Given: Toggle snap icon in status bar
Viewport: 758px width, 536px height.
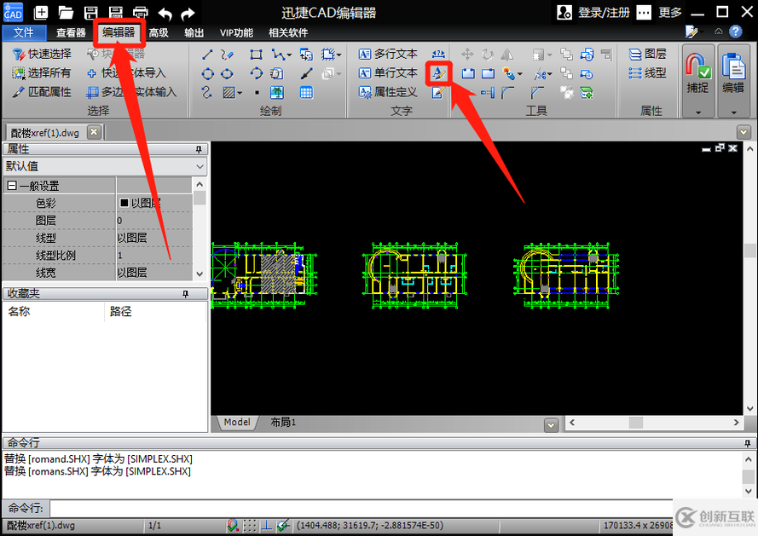Looking at the screenshot, I should click(233, 525).
